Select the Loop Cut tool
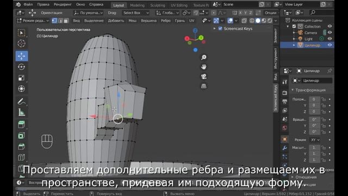 click(x=22, y=157)
